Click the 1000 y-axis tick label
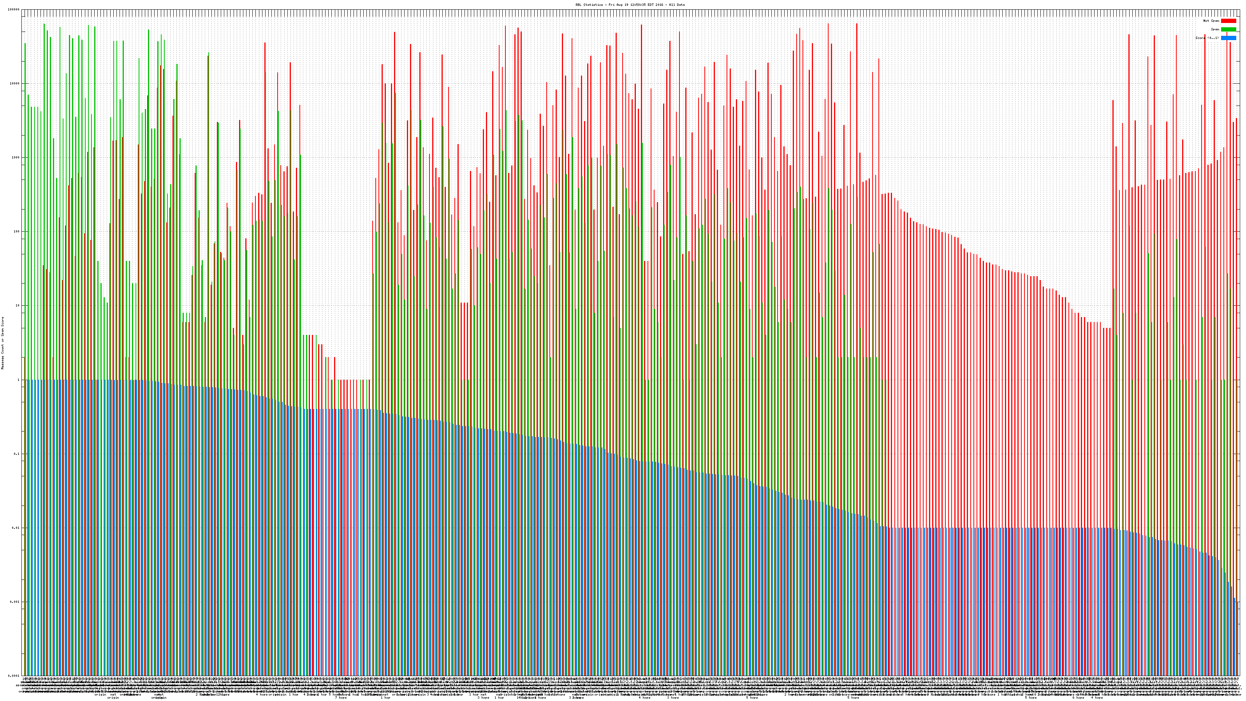Image resolution: width=1246 pixels, height=701 pixels. [x=16, y=158]
